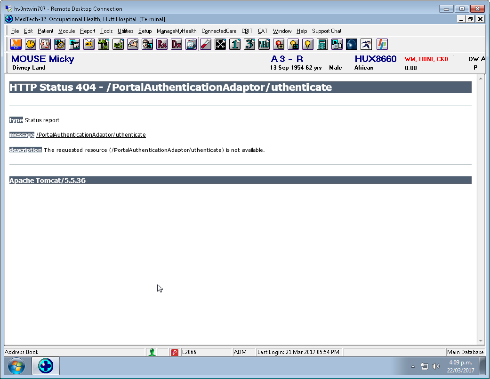
Task: Click the ACC toolbar icon
Action: (x=89, y=44)
